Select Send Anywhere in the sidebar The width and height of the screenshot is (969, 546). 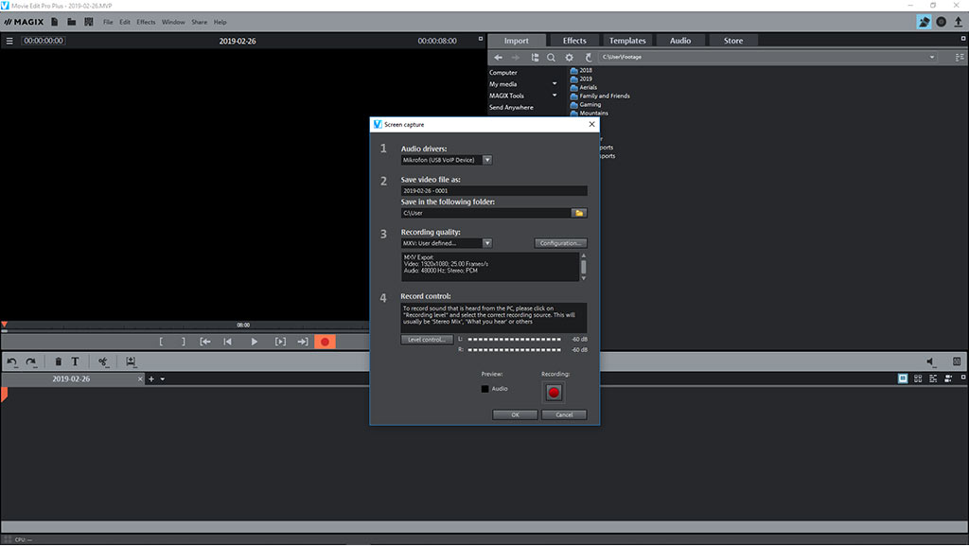tap(511, 108)
